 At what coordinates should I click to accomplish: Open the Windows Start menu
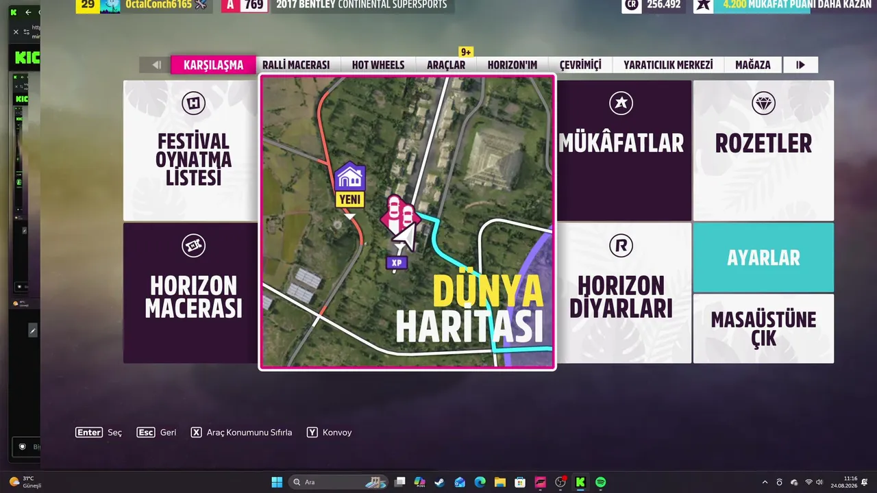pyautogui.click(x=277, y=482)
